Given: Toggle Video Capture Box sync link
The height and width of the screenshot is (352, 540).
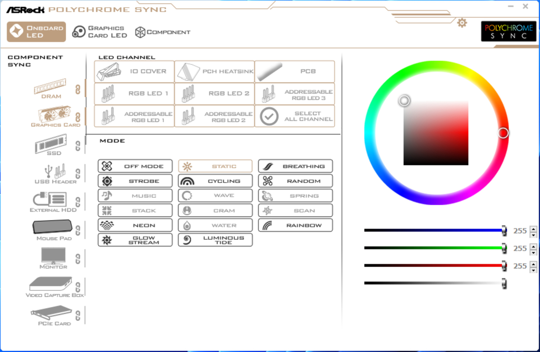Looking at the screenshot, I should point(77,287).
